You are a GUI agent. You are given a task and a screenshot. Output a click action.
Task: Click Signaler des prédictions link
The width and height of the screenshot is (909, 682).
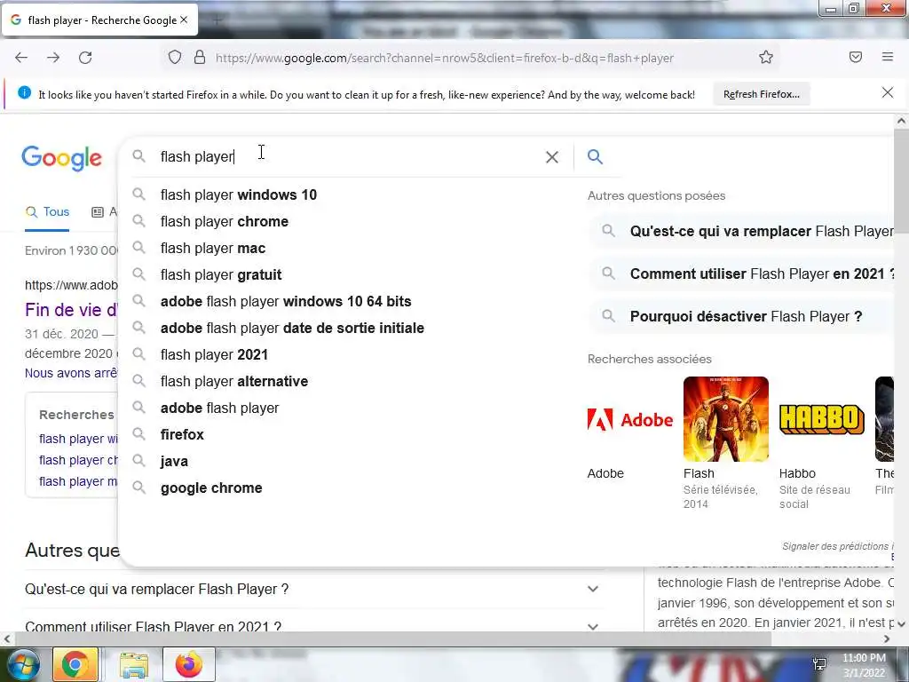837,546
